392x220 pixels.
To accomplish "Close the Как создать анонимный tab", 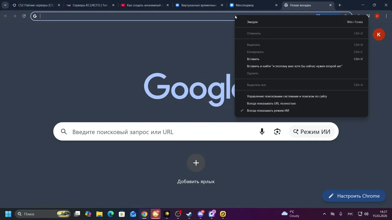I will click(x=168, y=5).
